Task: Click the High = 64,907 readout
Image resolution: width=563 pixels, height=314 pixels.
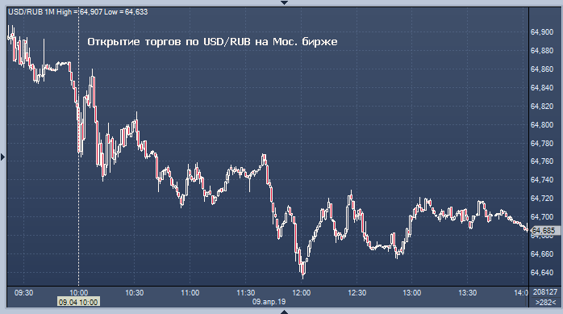Action: click(79, 12)
